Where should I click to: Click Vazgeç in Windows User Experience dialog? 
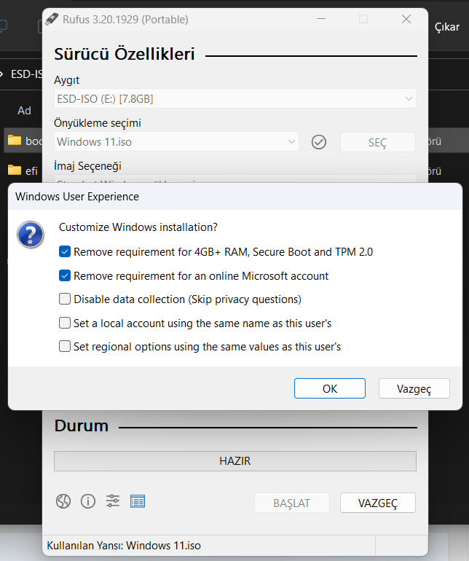[x=414, y=388]
